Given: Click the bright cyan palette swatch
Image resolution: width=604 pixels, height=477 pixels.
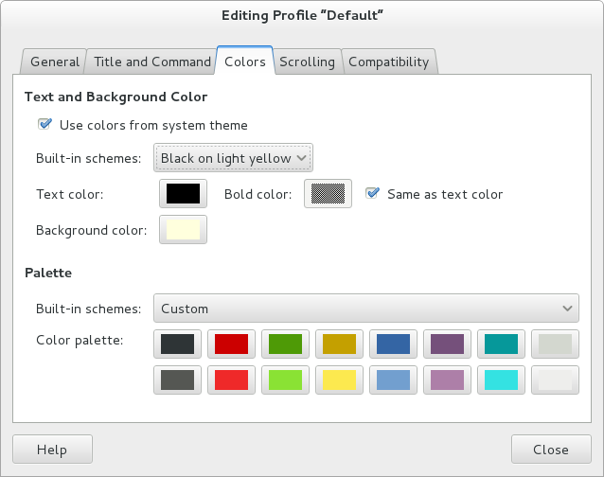Looking at the screenshot, I should [x=501, y=380].
